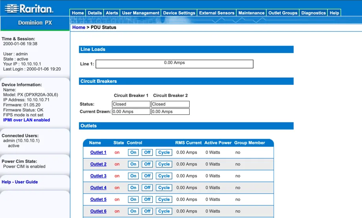Click 'Model: PX (DPXR20A-30L6)' text

pos(31,95)
